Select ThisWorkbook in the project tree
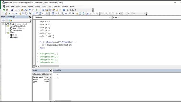 (17, 31)
